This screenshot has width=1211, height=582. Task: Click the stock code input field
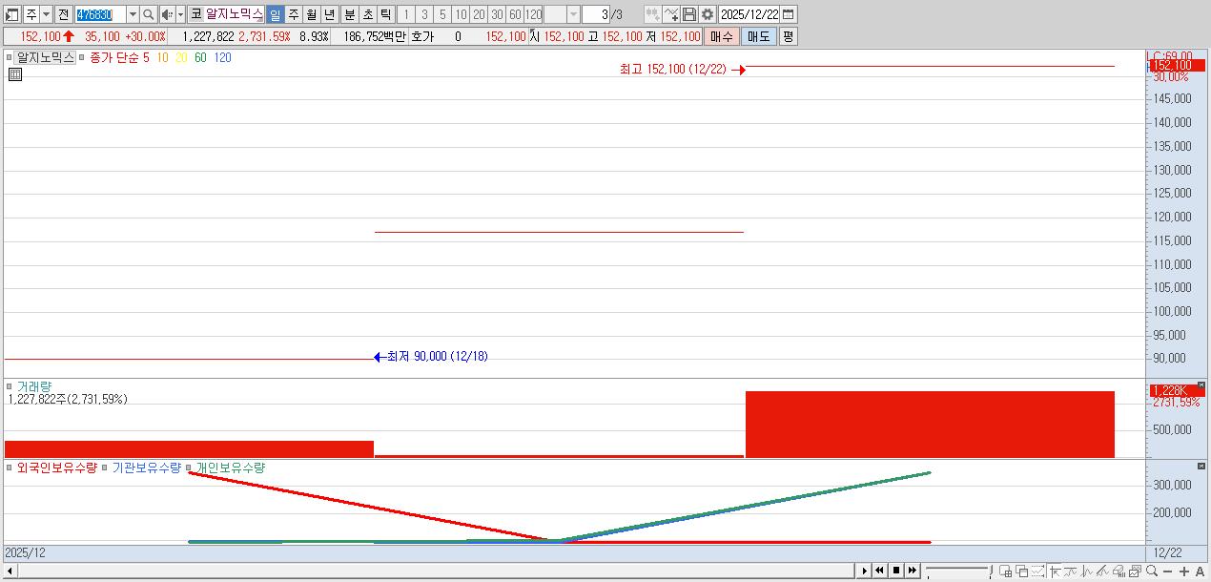click(x=100, y=14)
